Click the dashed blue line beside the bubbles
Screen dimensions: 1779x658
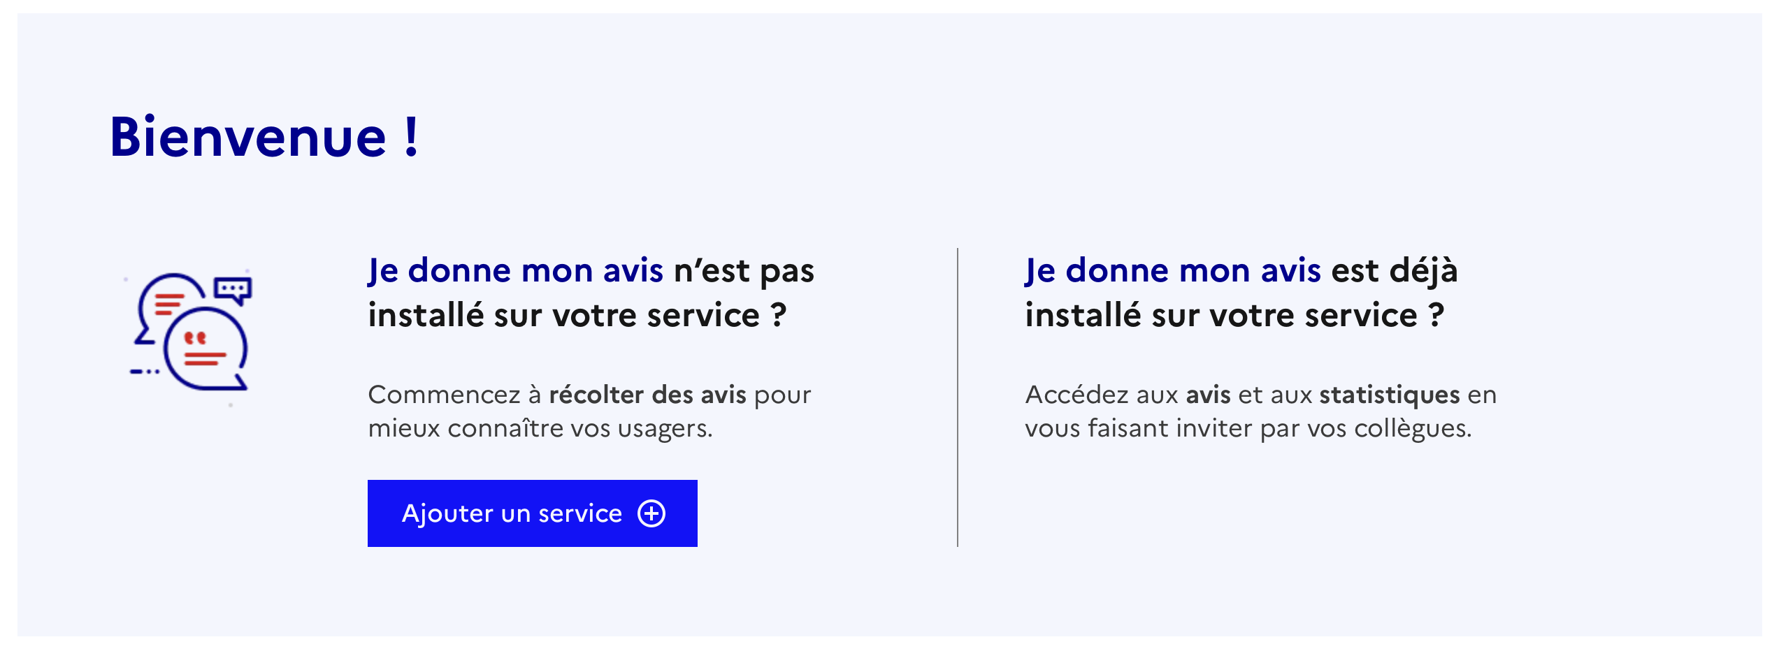145,372
